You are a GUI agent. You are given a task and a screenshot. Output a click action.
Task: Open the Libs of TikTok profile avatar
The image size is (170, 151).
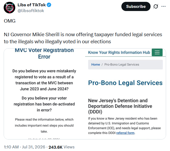(x=9, y=8)
